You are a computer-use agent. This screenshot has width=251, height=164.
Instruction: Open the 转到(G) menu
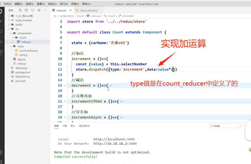pos(52,4)
